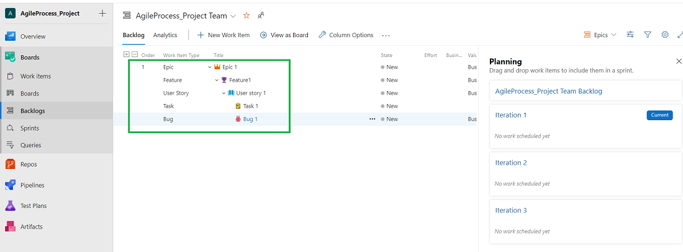
Task: Open the Epics backlog level dropdown
Action: pos(600,35)
